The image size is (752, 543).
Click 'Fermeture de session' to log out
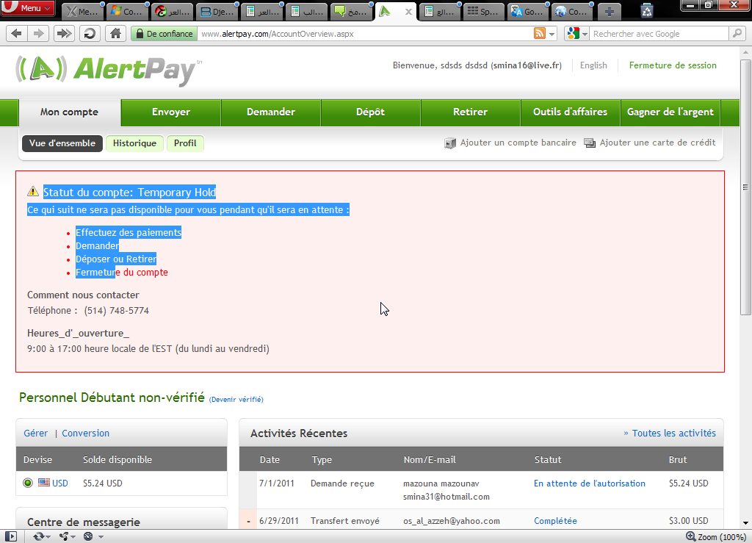tap(673, 65)
